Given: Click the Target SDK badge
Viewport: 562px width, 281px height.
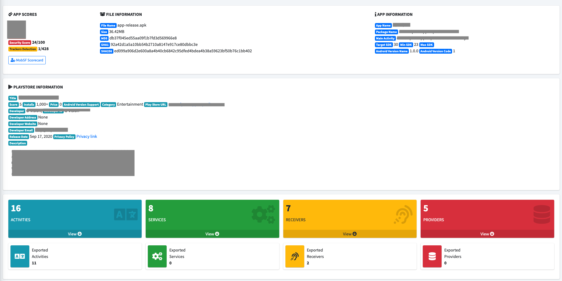Looking at the screenshot, I should pos(384,45).
